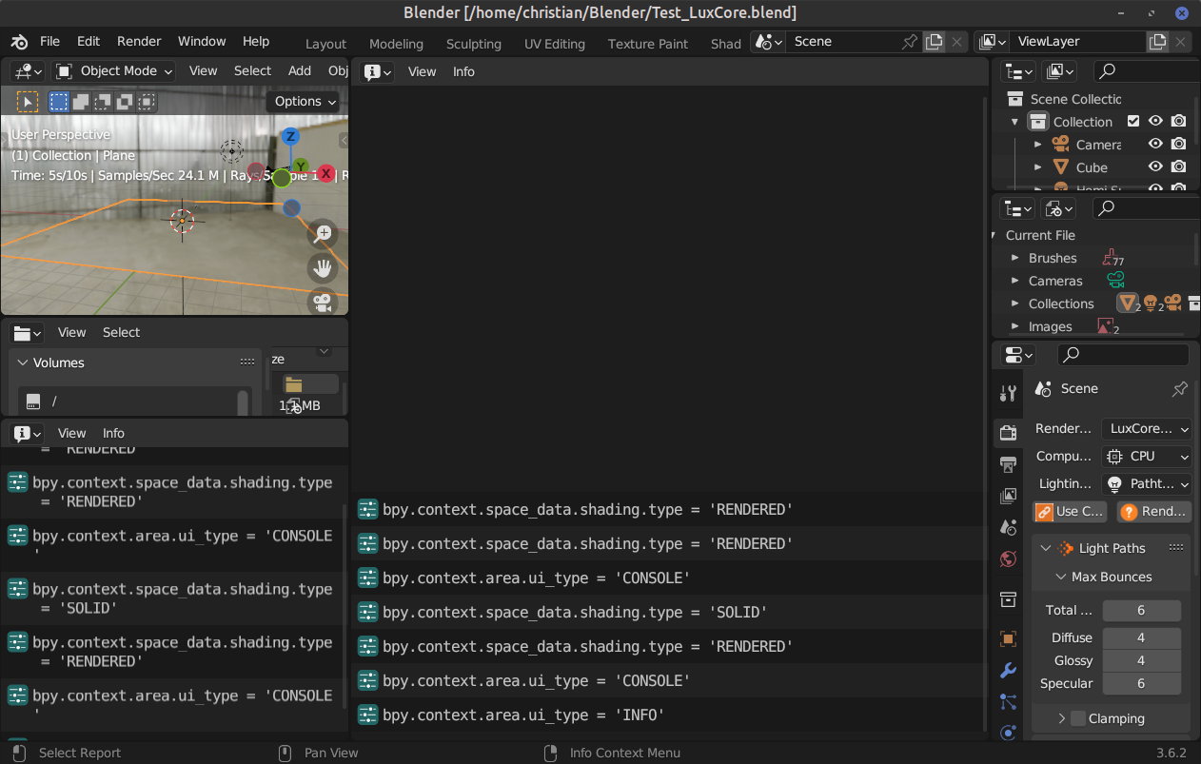Viewport: 1201px width, 764px height.
Task: Toggle Camera render visibility in outliner
Action: tap(1178, 145)
